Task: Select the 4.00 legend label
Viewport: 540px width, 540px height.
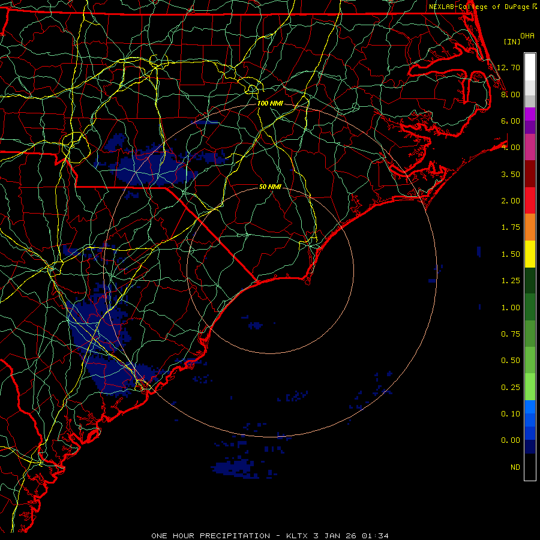Action: 511,148
